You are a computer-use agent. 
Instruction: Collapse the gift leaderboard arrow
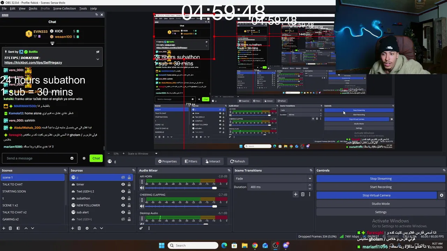52,44
